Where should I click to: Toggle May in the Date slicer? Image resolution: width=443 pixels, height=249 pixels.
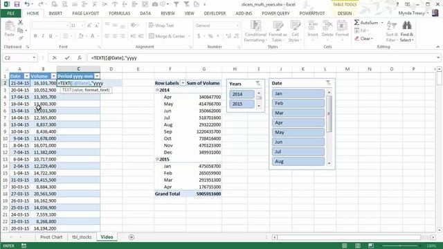click(298, 132)
